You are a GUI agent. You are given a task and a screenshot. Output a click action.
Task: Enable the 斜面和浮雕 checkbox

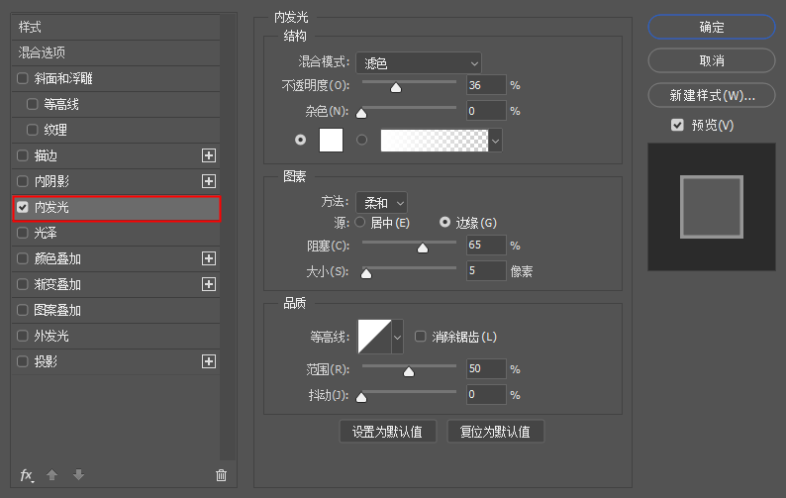[x=23, y=78]
